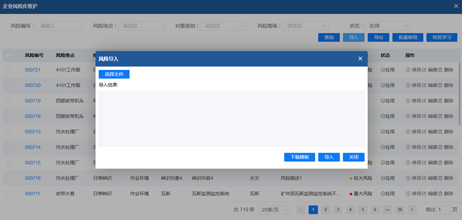Click 关闭 button in dialog
Image resolution: width=462 pixels, height=220 pixels.
click(x=353, y=157)
